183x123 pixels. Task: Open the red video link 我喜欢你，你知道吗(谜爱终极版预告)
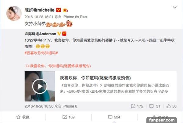(58, 66)
